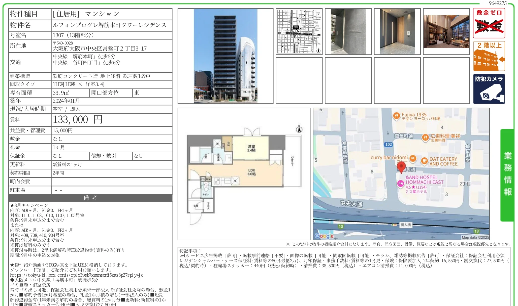
Task: Open the area map thumbnail
Action: point(299,31)
